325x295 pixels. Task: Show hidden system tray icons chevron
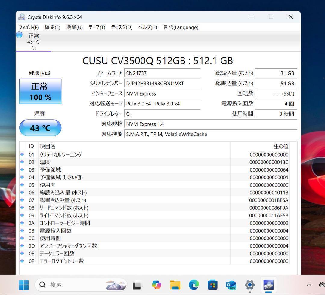309,285
